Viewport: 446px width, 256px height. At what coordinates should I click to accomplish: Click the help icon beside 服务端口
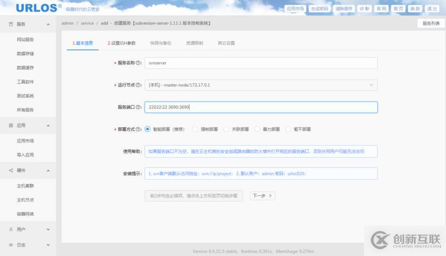point(138,107)
